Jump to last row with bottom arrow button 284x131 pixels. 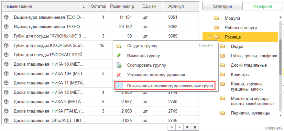(x=195, y=127)
